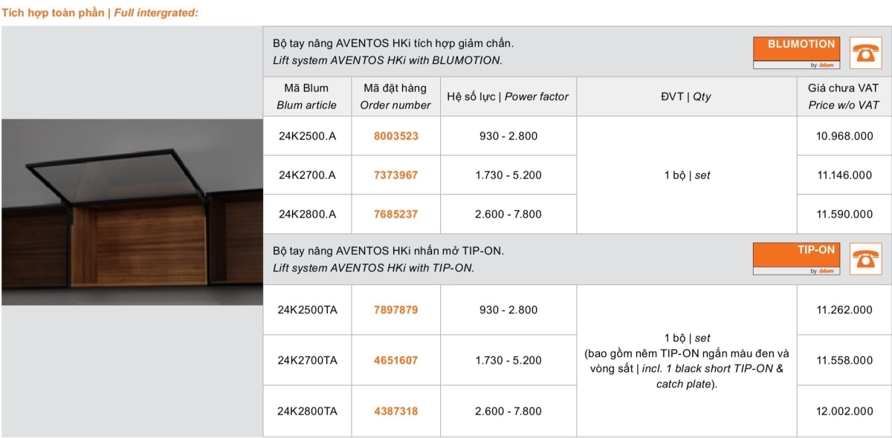Select order number 4651607
Image resolution: width=892 pixels, height=438 pixels.
395,360
